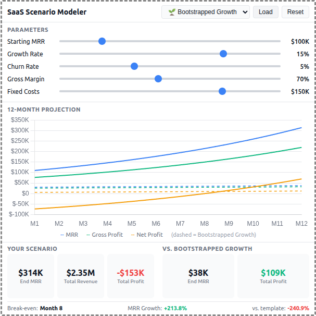Click the Growth Rate slider handle
The height and width of the screenshot is (316, 316).
coord(223,54)
